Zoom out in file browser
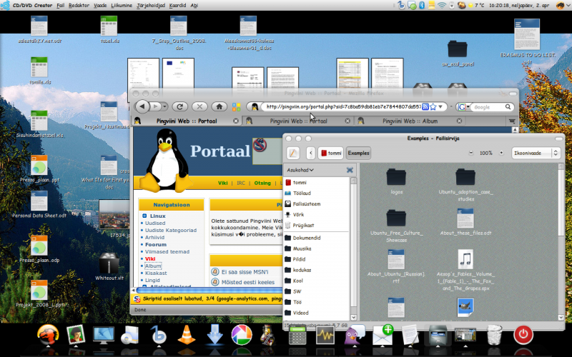Screen dimensions: 572x357 471,153
